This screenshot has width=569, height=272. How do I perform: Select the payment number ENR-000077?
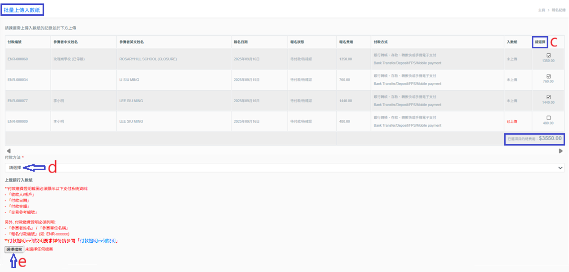[18, 101]
